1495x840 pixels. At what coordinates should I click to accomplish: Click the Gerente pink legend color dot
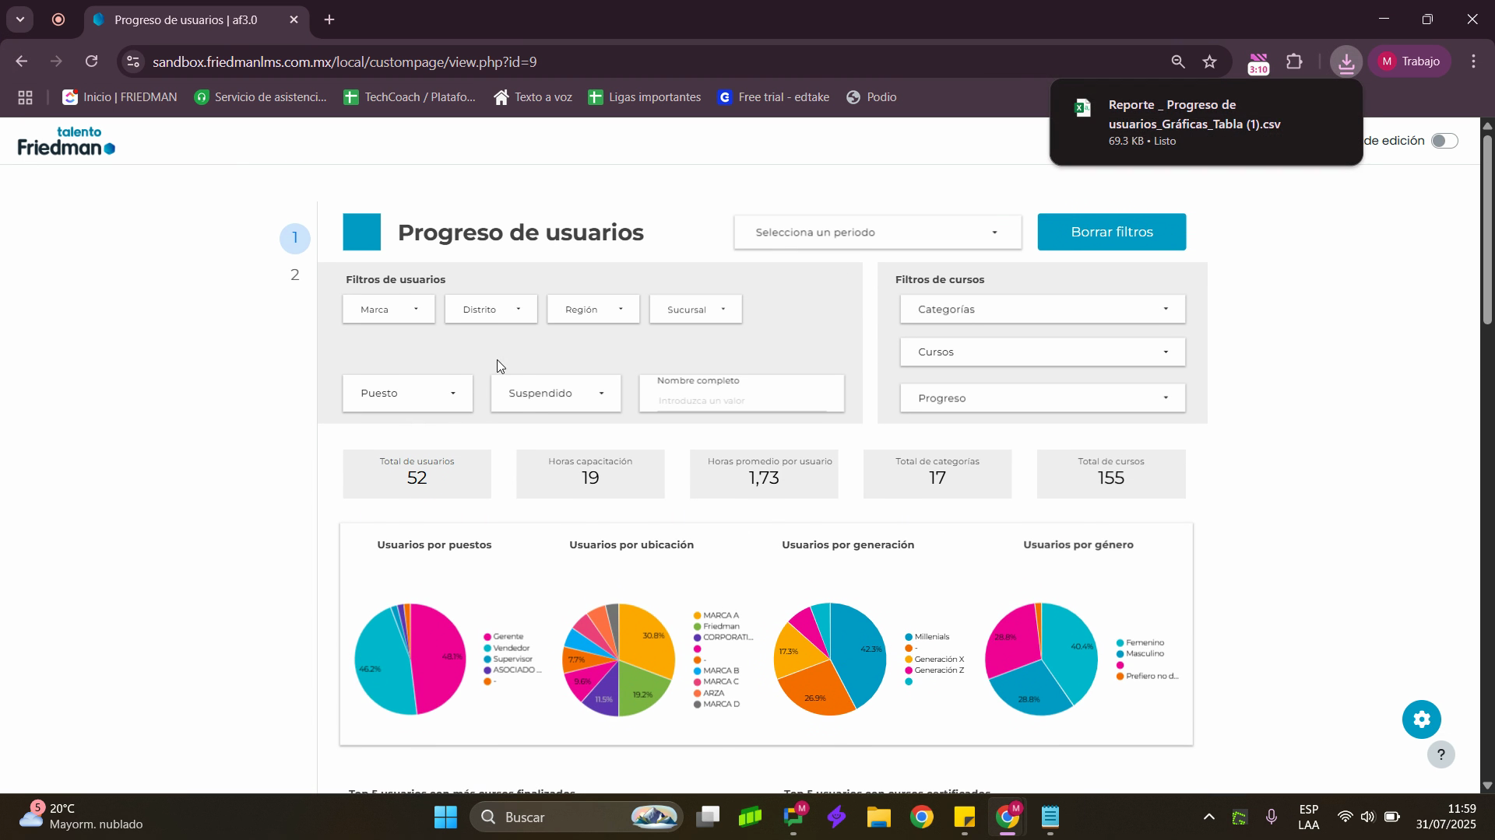[x=487, y=637]
